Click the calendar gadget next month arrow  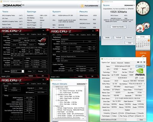pyautogui.click(x=149, y=37)
